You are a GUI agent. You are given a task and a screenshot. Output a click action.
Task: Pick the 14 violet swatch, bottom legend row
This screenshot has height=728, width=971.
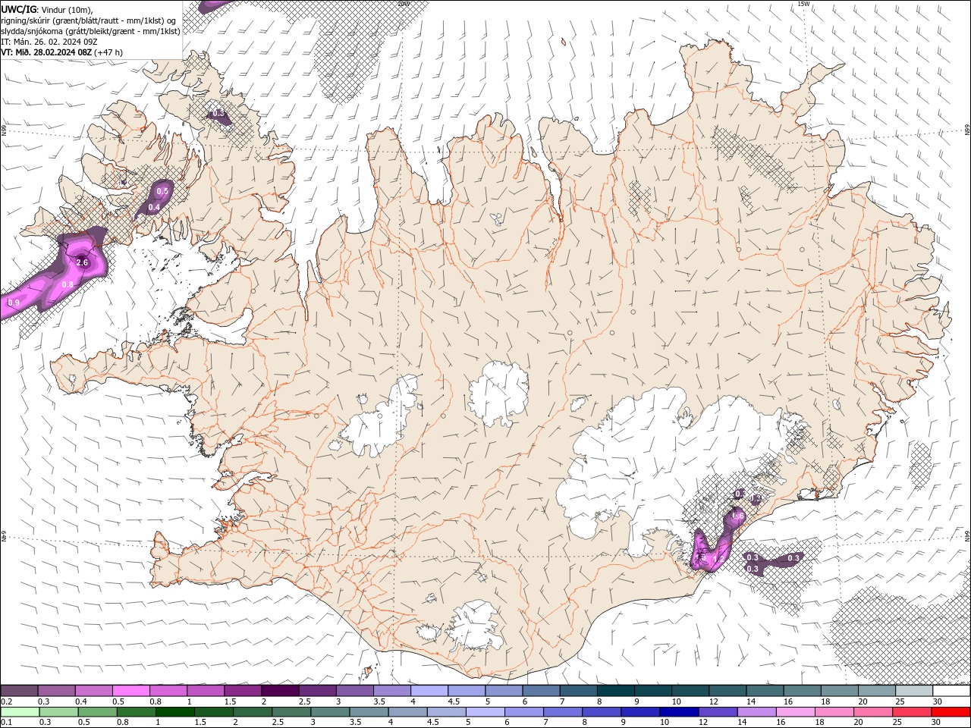(x=756, y=712)
